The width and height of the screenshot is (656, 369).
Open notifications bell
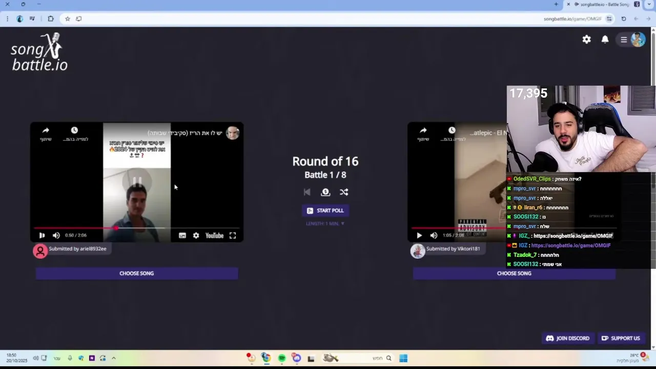pyautogui.click(x=605, y=39)
